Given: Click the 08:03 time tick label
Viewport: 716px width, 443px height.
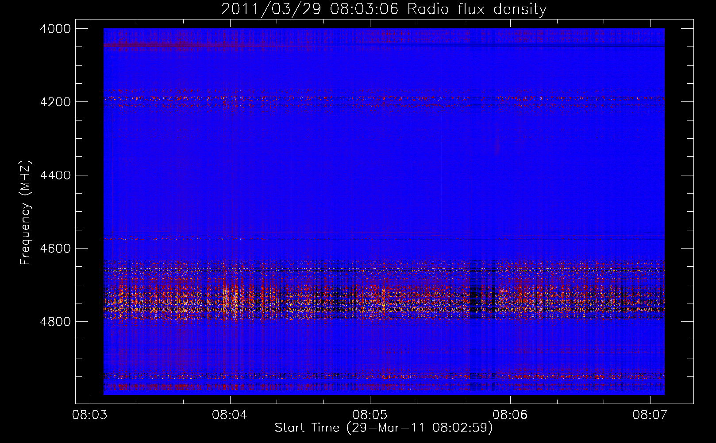Looking at the screenshot, I should 89,415.
